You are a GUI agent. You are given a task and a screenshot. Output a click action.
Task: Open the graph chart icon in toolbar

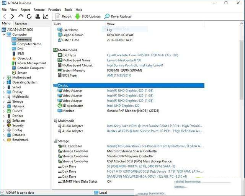[46, 16]
